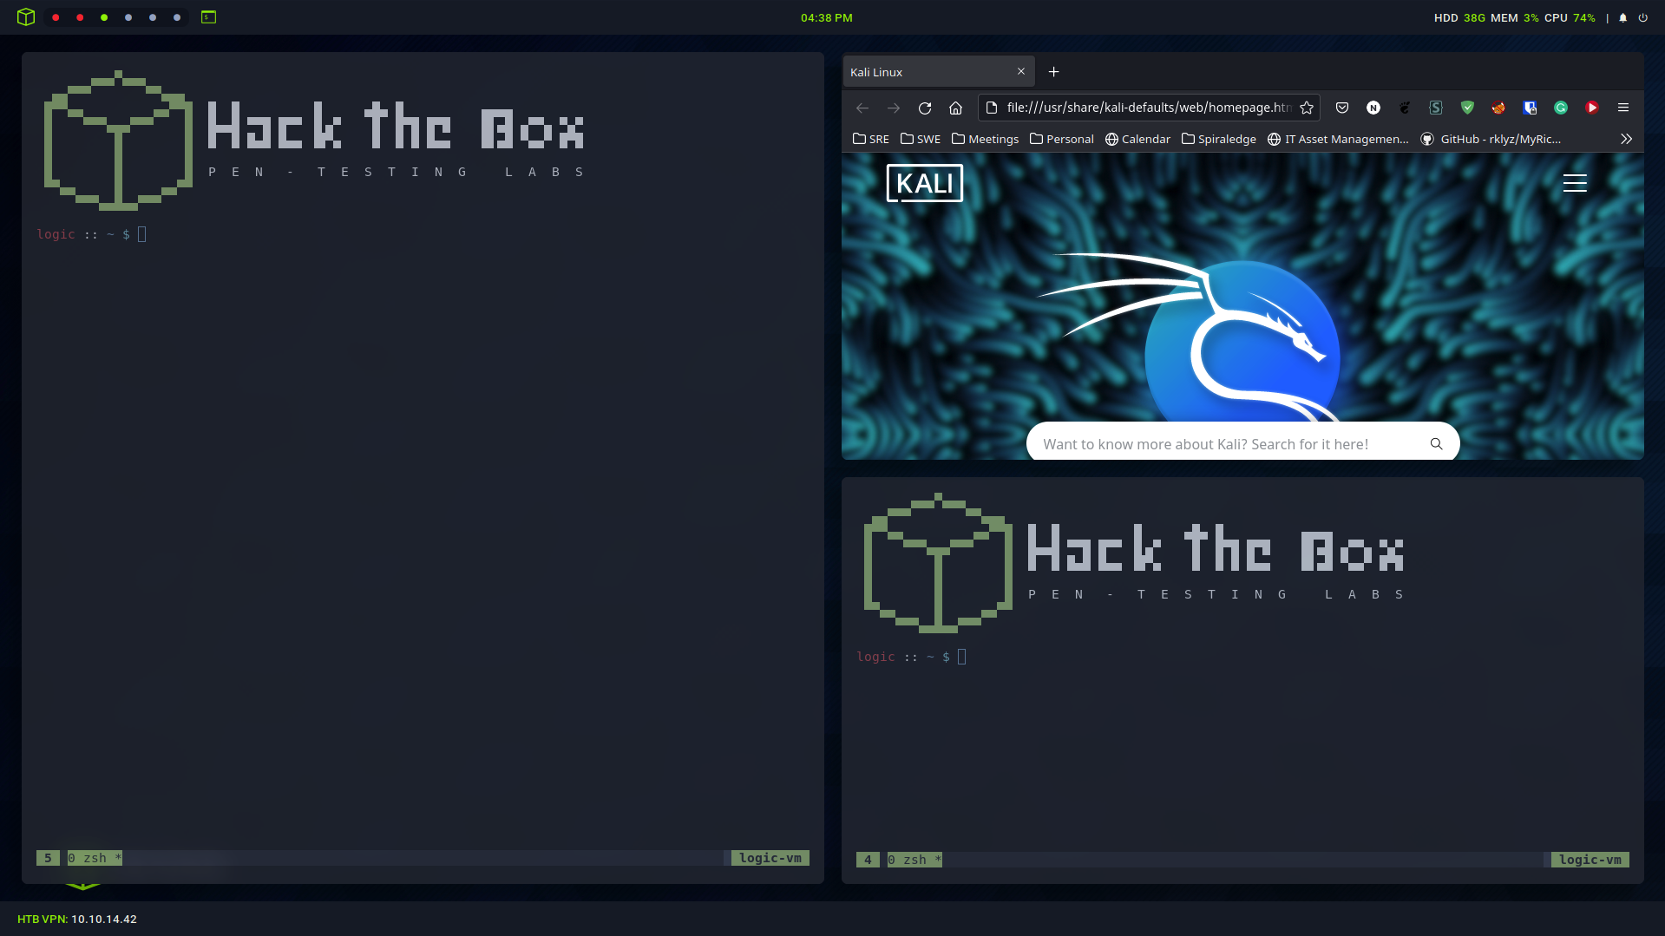Select the 0 zsh window in left terminal

pyautogui.click(x=95, y=858)
